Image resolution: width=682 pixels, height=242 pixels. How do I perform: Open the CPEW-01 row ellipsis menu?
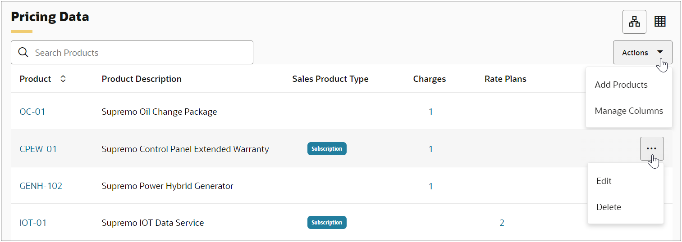click(651, 148)
